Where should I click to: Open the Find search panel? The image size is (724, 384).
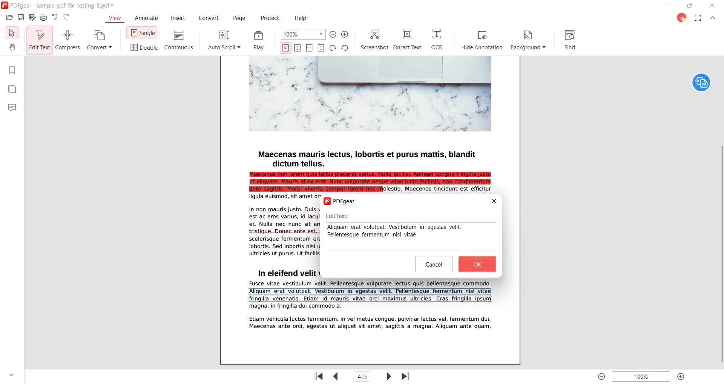(569, 39)
